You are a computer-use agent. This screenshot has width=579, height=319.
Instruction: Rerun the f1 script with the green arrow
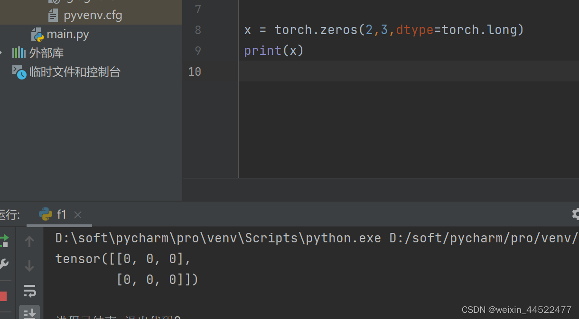point(4,240)
